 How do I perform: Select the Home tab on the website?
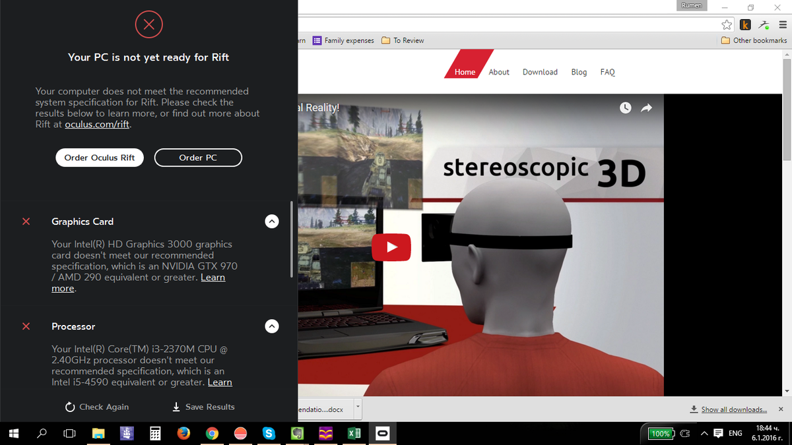tap(465, 72)
